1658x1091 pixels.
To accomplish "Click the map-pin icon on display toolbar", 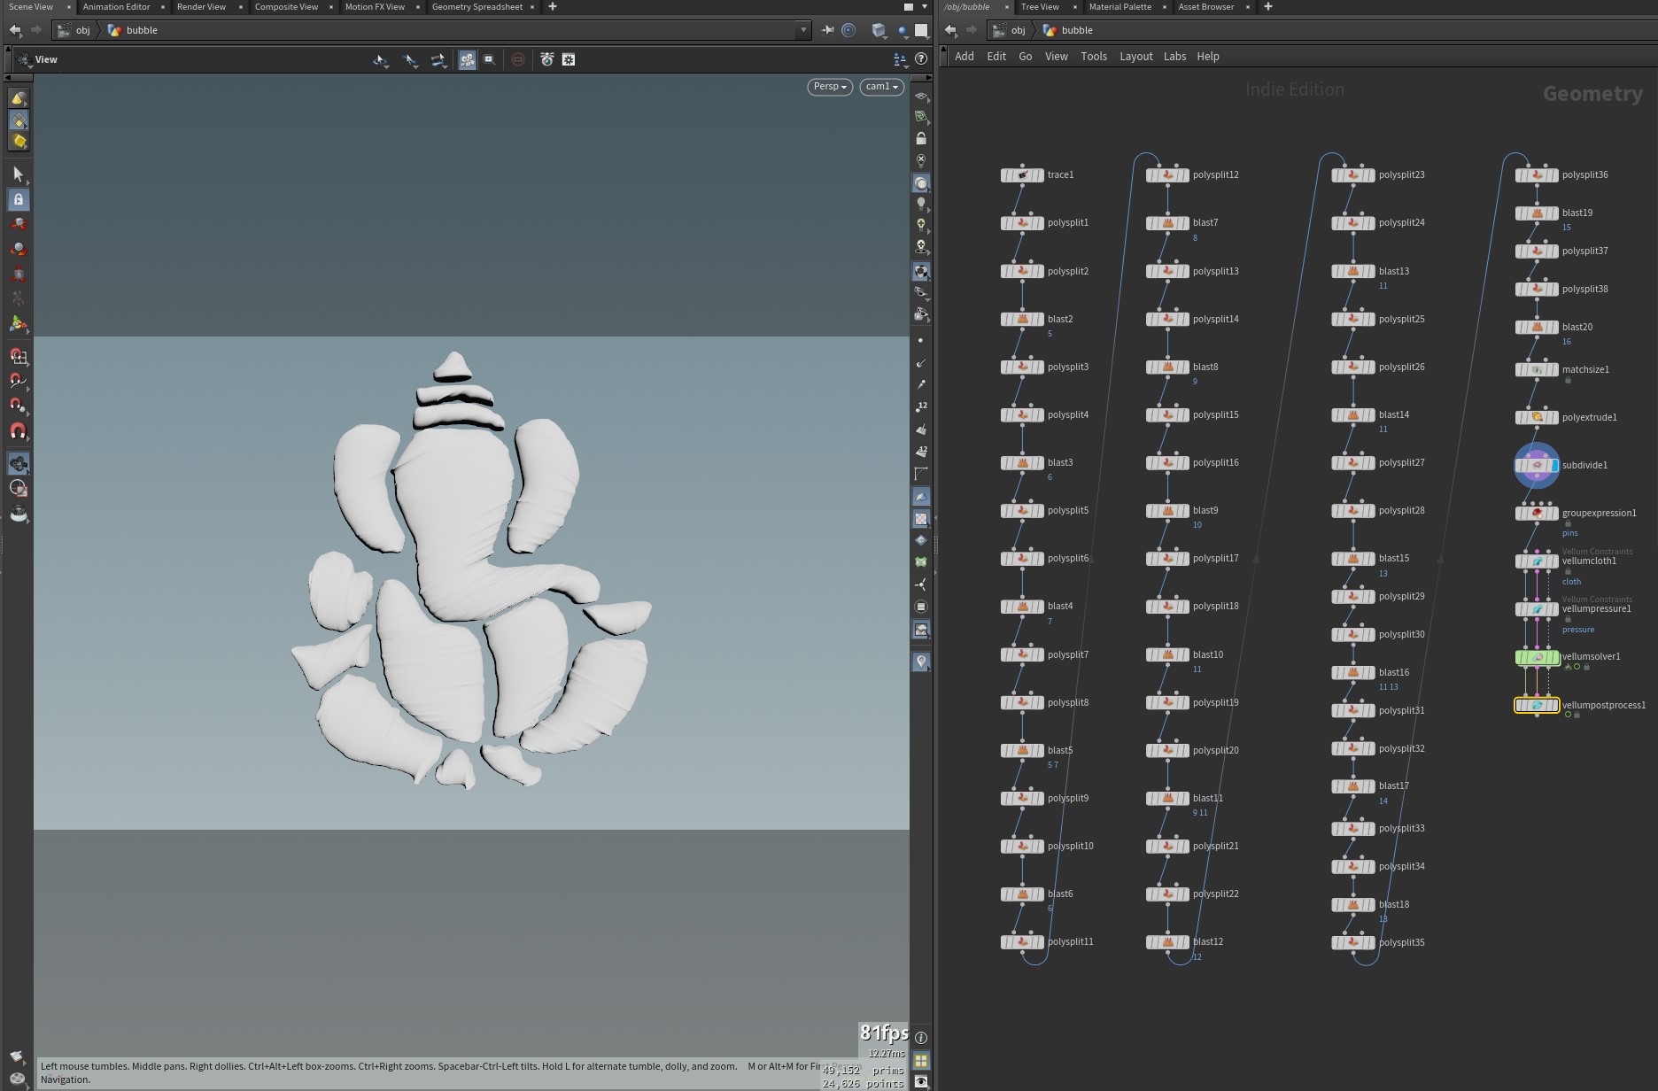I will [921, 662].
